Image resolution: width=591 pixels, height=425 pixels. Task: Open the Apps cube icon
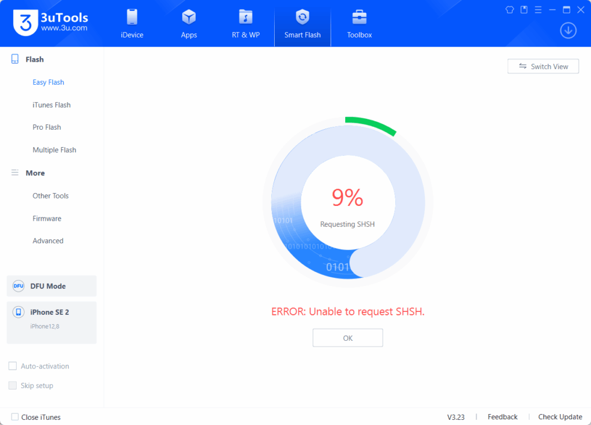[x=189, y=17]
